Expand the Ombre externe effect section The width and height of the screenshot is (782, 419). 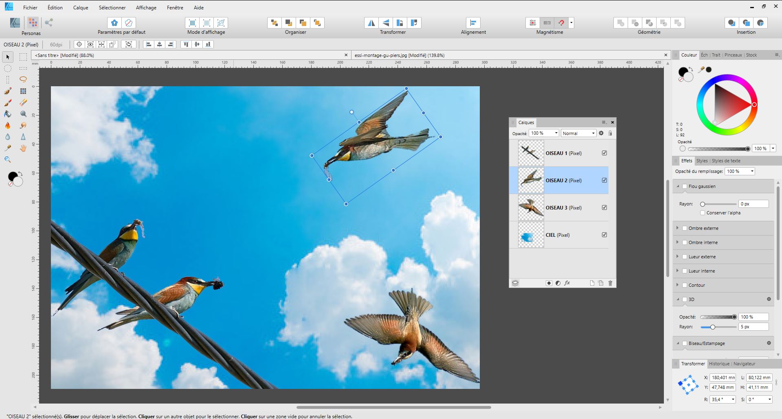click(678, 228)
